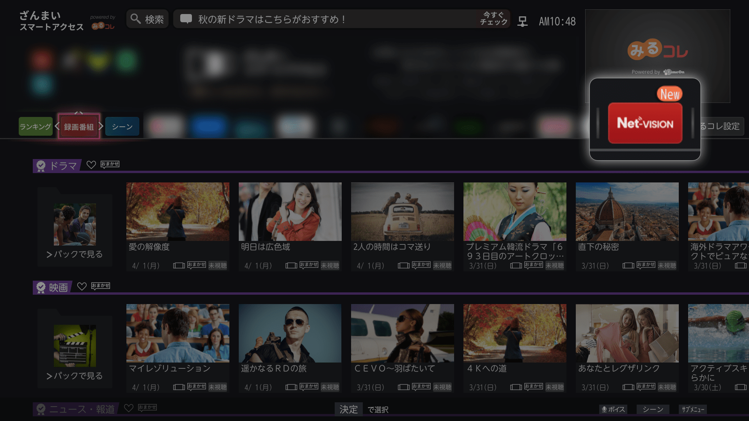Image resolution: width=749 pixels, height=421 pixels.
Task: Launch the Net-VISION app with the New badge
Action: click(x=644, y=124)
